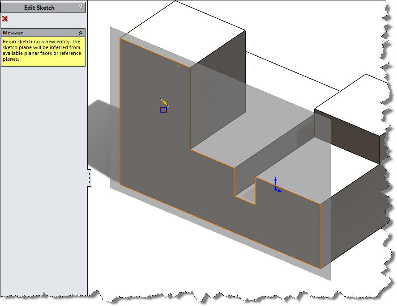The width and height of the screenshot is (397, 306).
Task: Click the red X cancel icon
Action: [x=5, y=19]
